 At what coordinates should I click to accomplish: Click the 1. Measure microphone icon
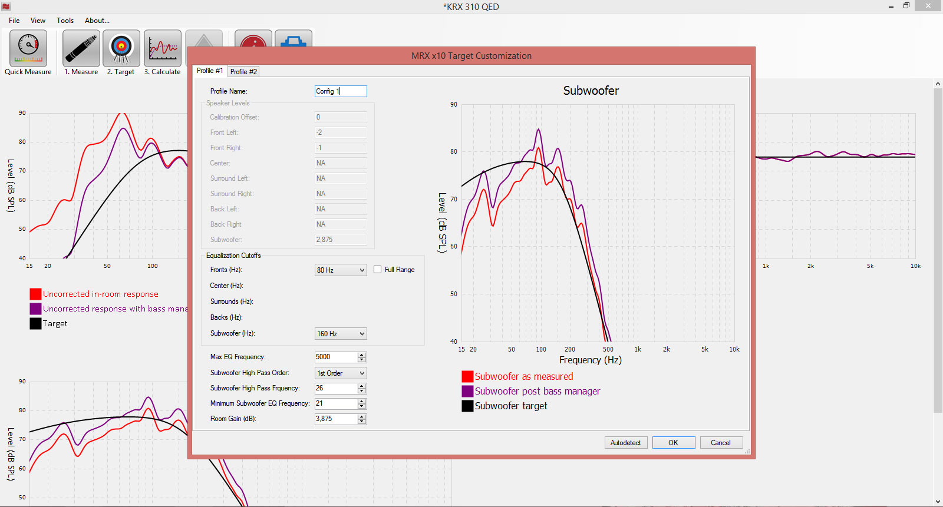pyautogui.click(x=81, y=48)
